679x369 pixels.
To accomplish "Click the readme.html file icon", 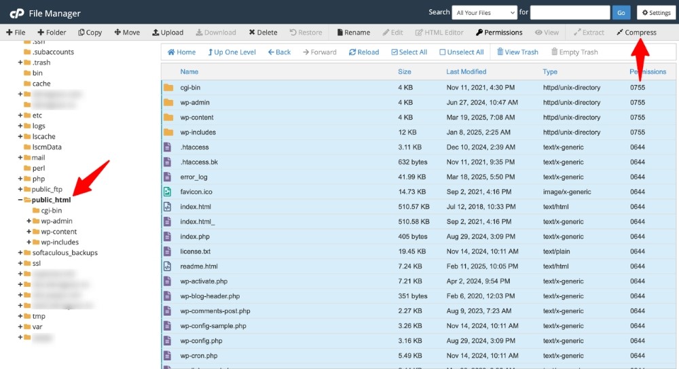I will pyautogui.click(x=168, y=266).
